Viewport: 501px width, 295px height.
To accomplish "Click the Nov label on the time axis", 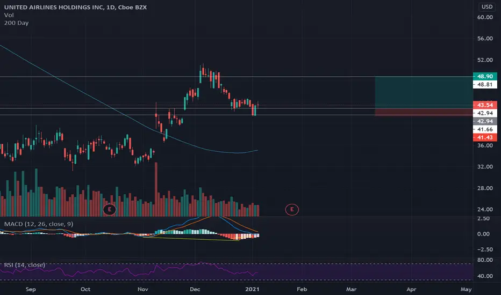I will pos(142,289).
